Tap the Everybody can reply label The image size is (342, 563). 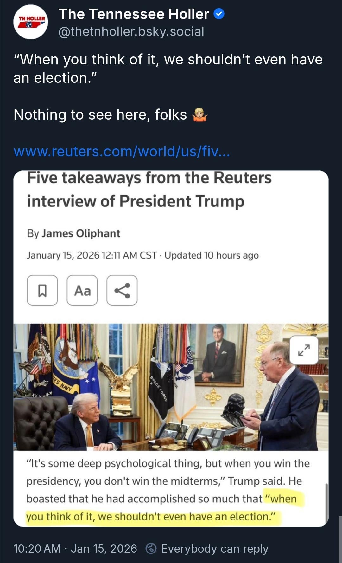pos(215,548)
